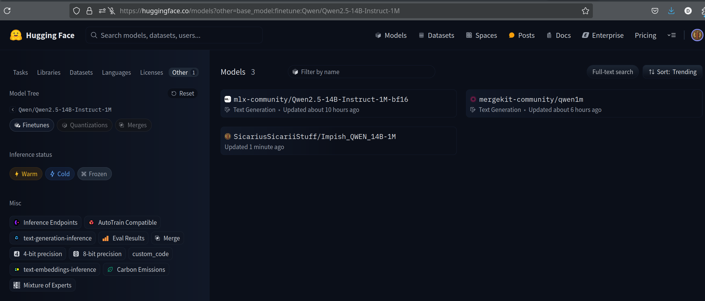Open browser downloads icon
The image size is (705, 301).
pos(671,11)
